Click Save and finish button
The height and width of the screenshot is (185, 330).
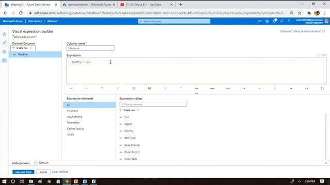point(23,172)
